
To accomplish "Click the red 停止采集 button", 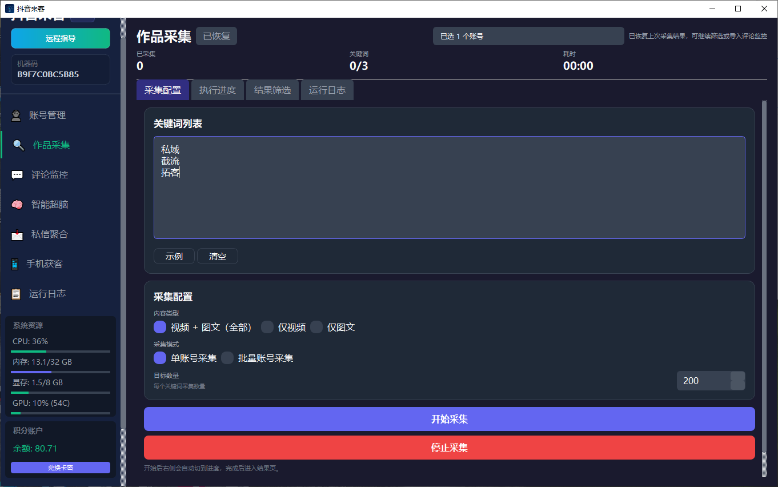I will tap(450, 448).
